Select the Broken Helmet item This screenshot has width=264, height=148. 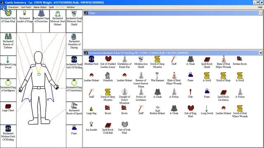pyautogui.click(x=157, y=110)
